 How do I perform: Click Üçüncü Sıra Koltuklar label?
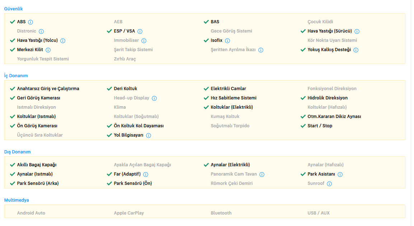(x=40, y=135)
